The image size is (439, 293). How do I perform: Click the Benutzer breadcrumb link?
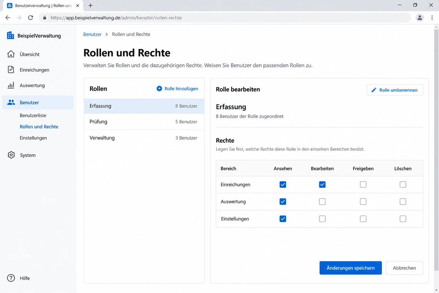click(92, 34)
